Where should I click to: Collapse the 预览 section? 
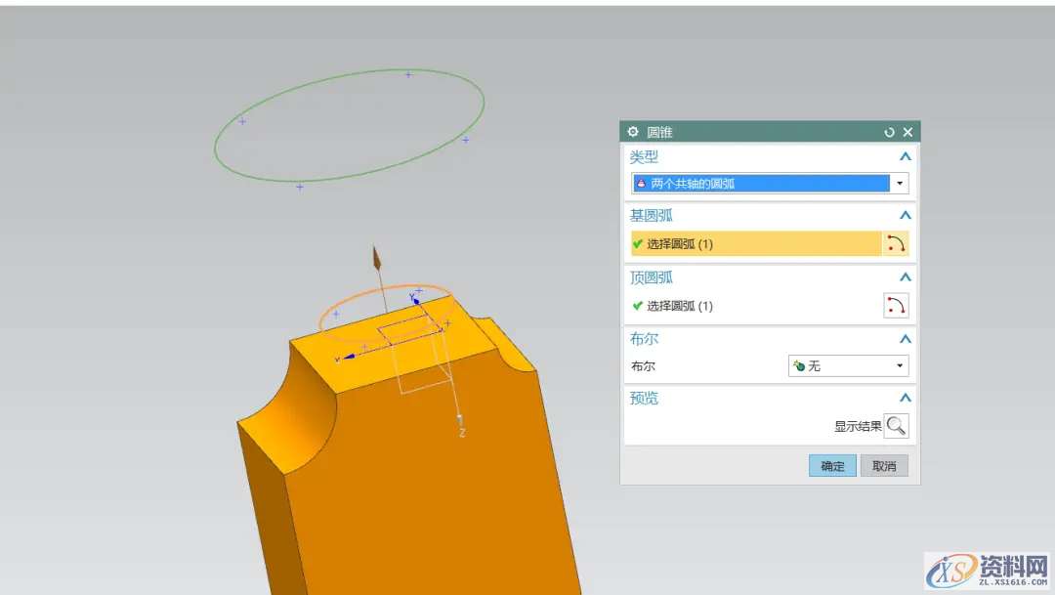pyautogui.click(x=905, y=399)
